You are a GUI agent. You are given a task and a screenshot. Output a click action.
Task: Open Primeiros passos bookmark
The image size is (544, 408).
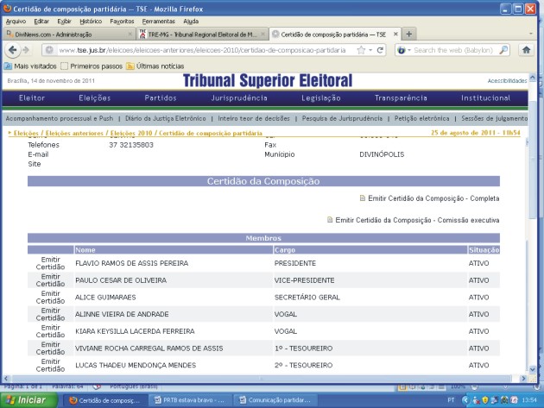(92, 66)
